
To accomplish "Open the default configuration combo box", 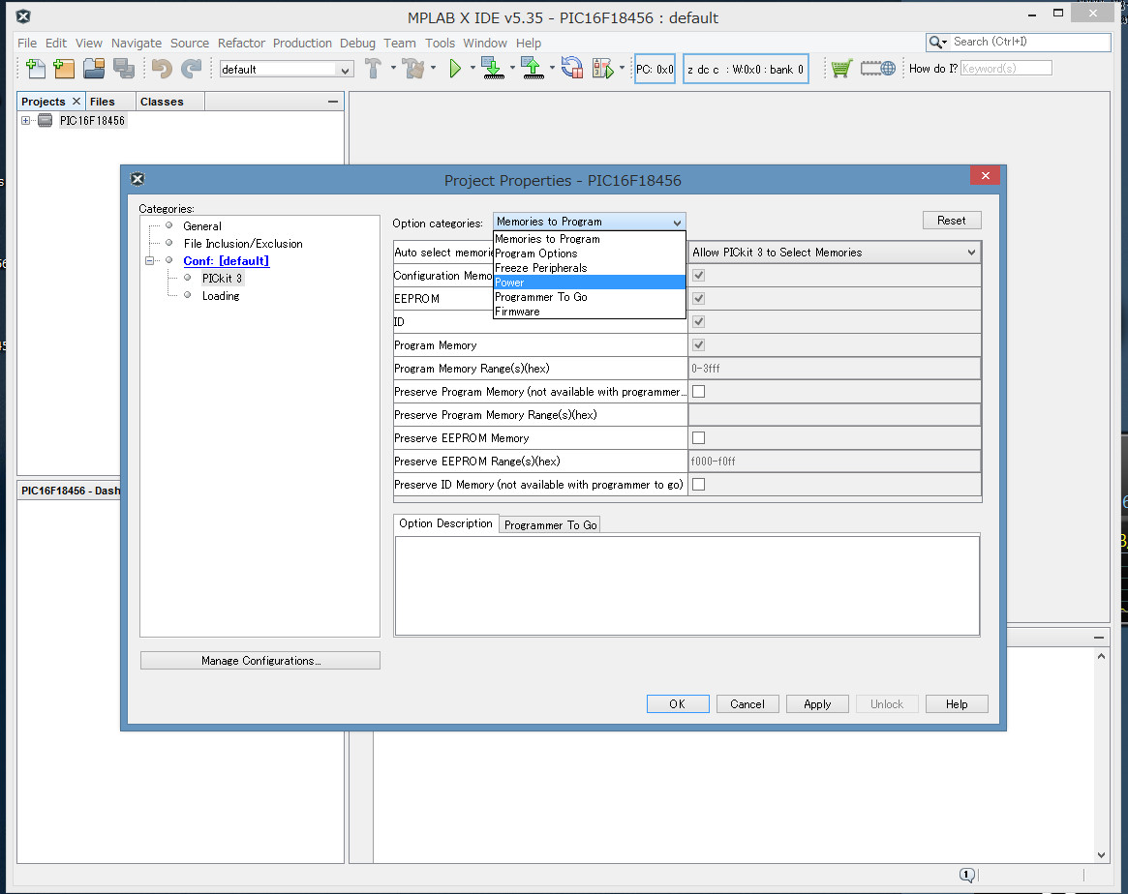I will pyautogui.click(x=287, y=69).
